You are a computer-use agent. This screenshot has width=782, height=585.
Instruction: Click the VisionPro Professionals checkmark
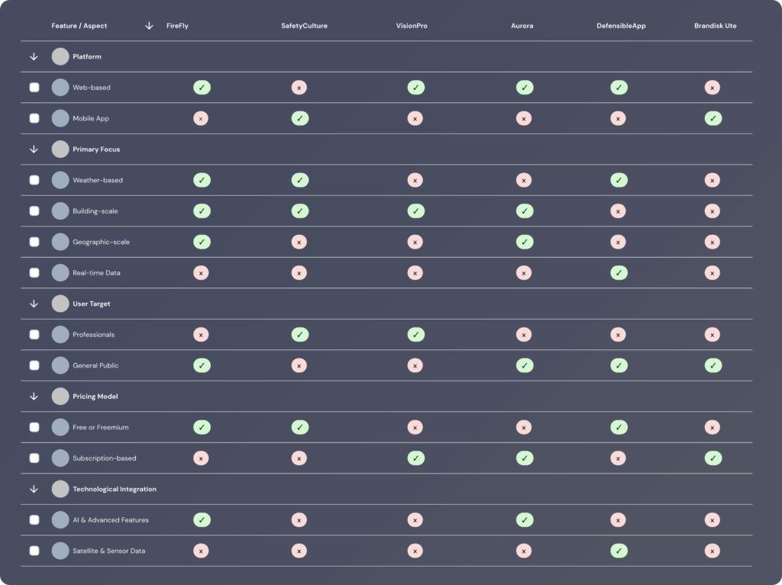coord(416,335)
